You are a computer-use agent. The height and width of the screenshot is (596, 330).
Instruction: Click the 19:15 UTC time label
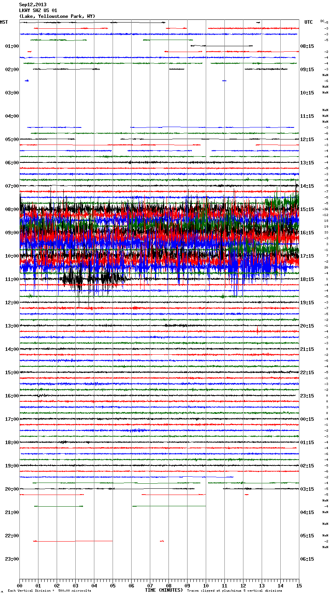307,303
